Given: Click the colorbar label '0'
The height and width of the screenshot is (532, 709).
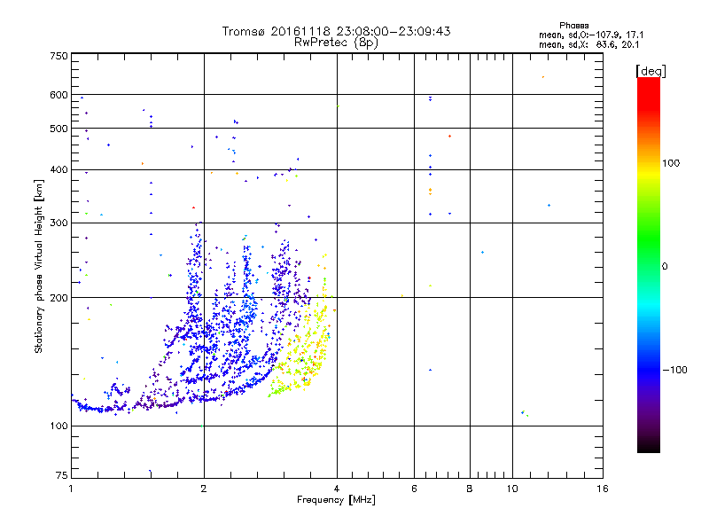Looking at the screenshot, I should 664,267.
